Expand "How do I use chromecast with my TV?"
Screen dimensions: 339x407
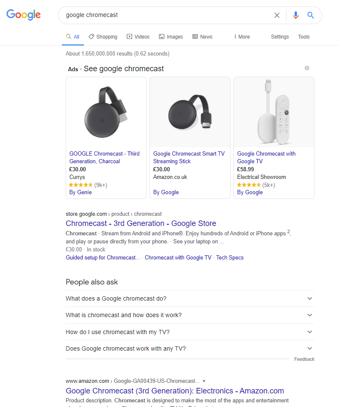(x=310, y=332)
